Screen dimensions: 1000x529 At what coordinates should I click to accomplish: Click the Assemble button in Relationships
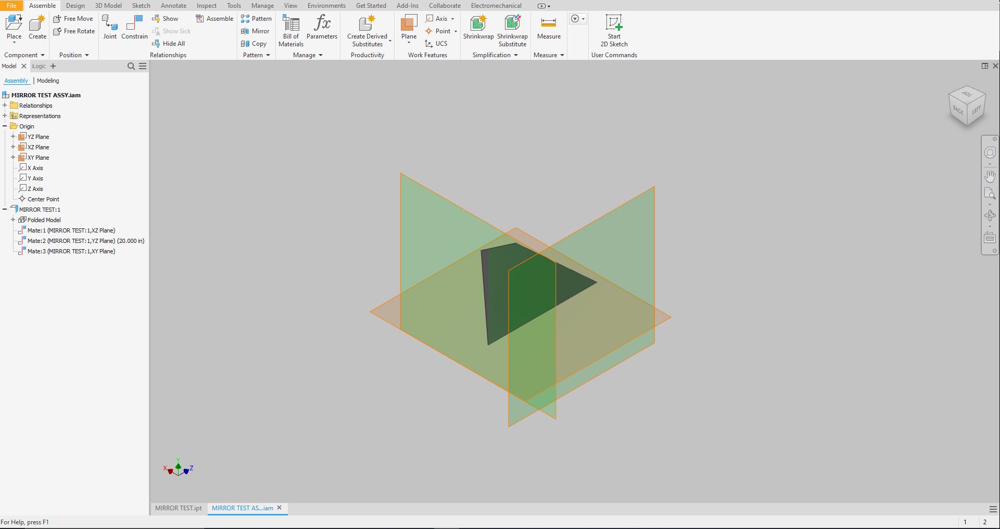(214, 19)
